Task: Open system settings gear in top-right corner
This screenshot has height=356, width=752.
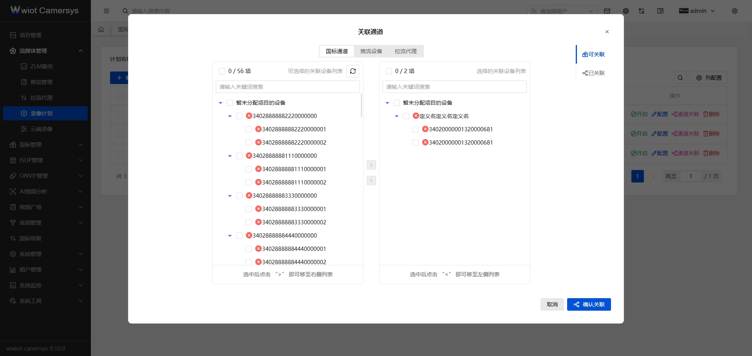Action: (x=735, y=11)
